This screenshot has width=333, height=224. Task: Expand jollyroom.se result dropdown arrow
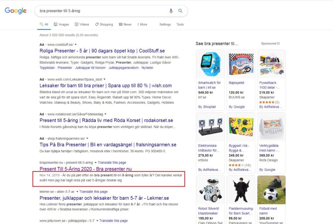click(97, 221)
